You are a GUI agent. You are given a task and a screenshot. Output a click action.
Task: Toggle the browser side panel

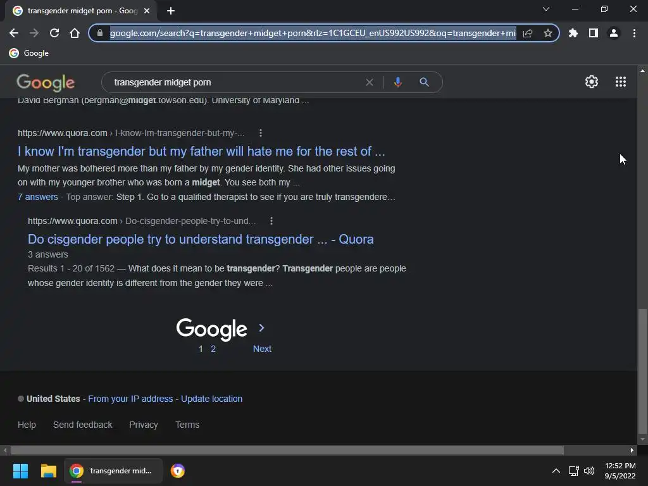pos(594,33)
